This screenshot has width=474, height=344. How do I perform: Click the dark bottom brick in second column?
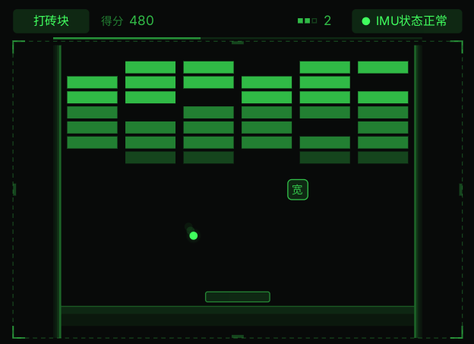[x=150, y=157]
